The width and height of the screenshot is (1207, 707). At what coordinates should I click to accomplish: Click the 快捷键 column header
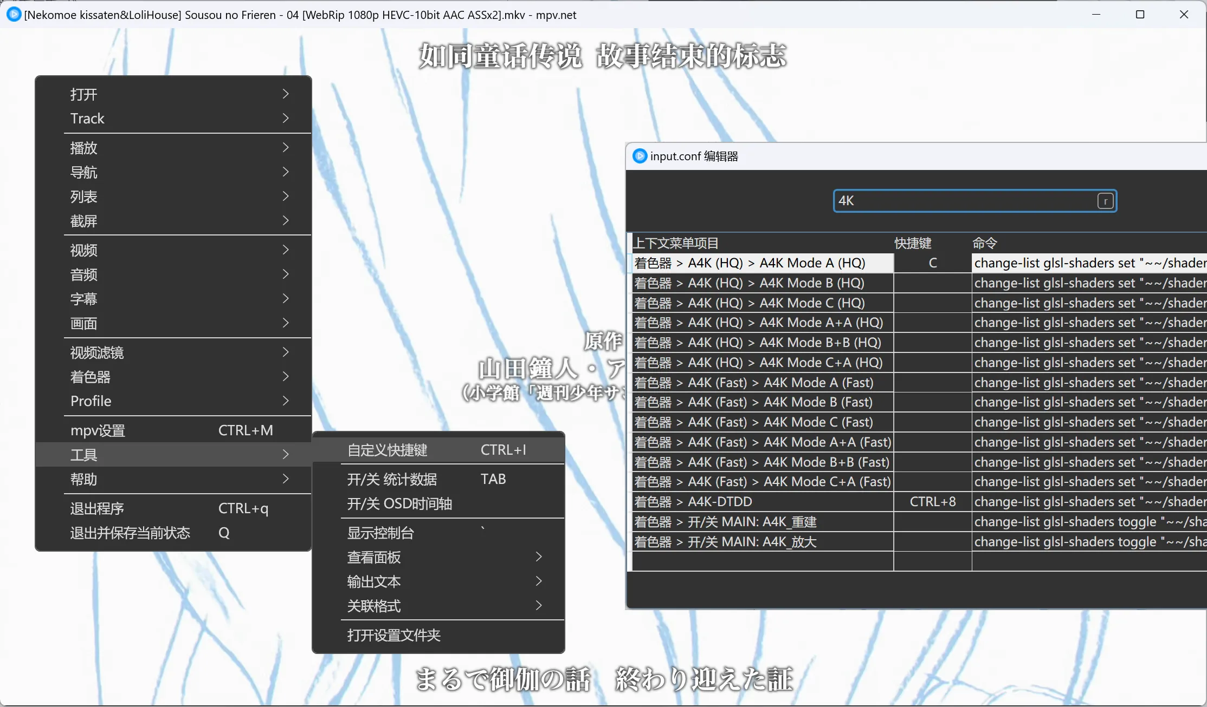913,244
